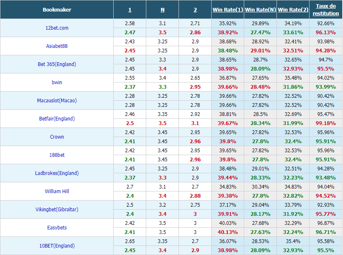Select 188bet current home odds 2.41

click(130, 160)
